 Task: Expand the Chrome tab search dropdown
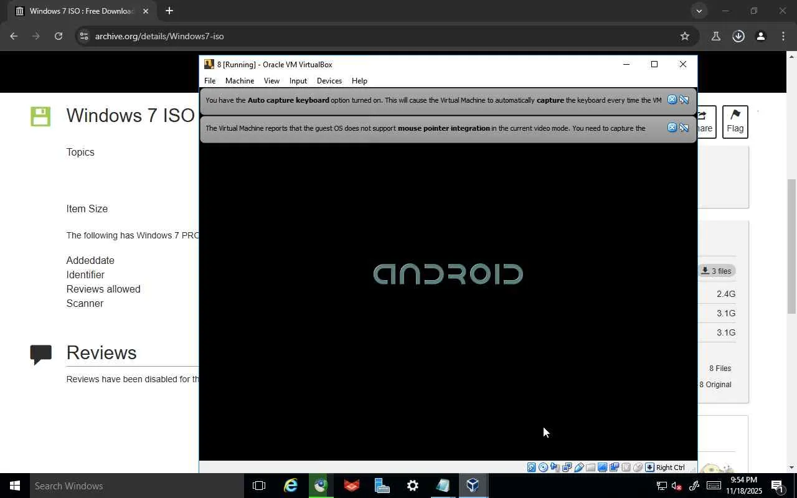click(x=699, y=11)
